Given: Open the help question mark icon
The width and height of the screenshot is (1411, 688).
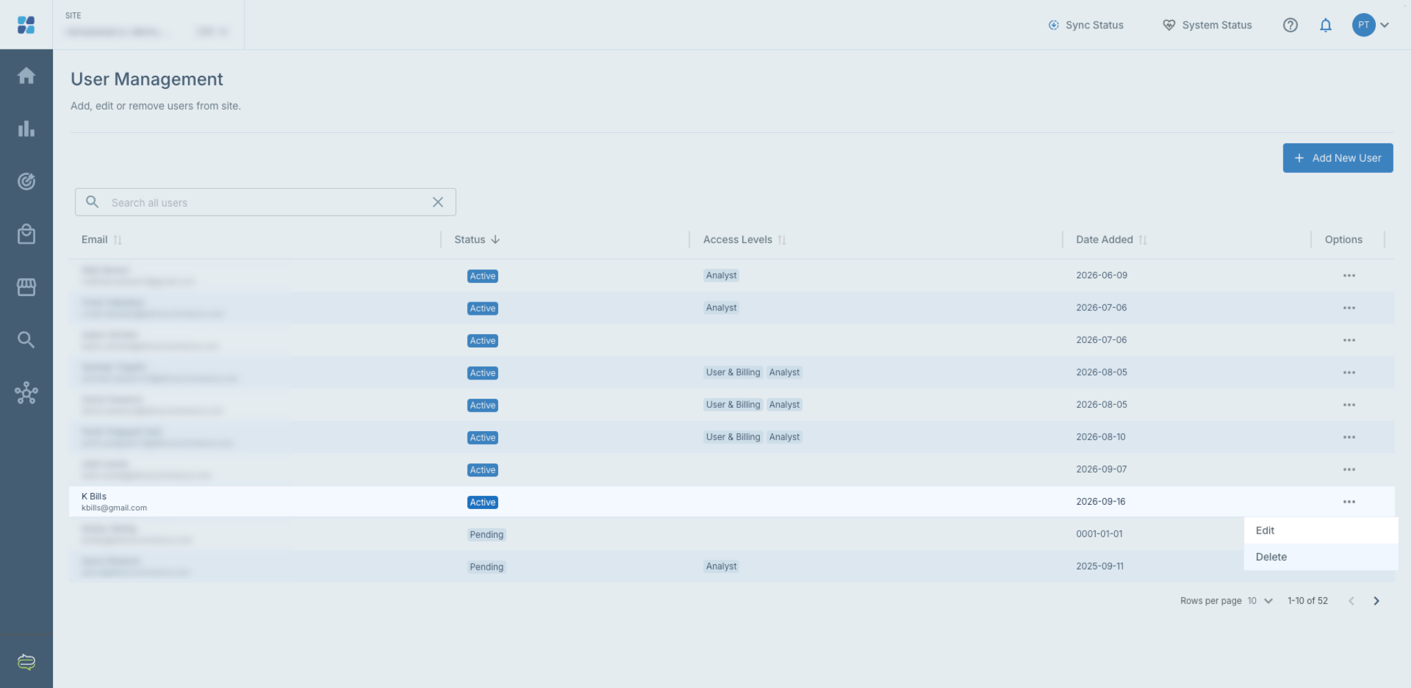Looking at the screenshot, I should [1290, 25].
